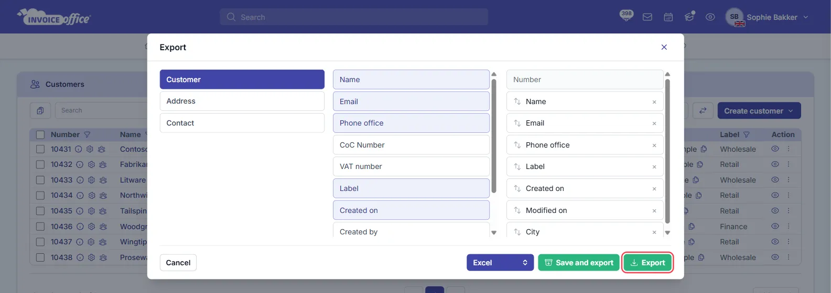Click reorder arrows icon next to Name
Image resolution: width=831 pixels, height=293 pixels.
point(517,102)
